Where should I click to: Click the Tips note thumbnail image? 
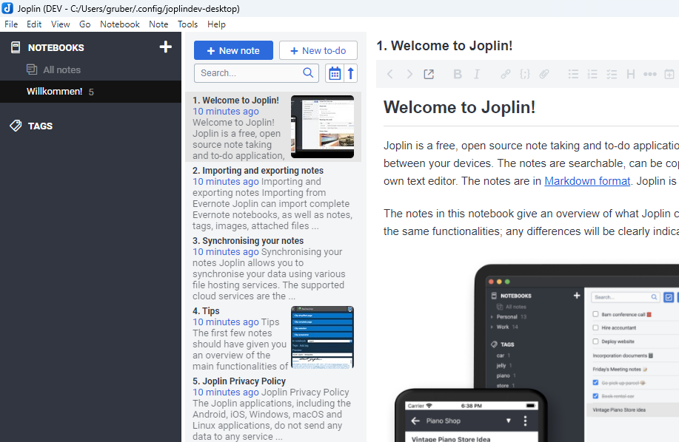pos(323,338)
